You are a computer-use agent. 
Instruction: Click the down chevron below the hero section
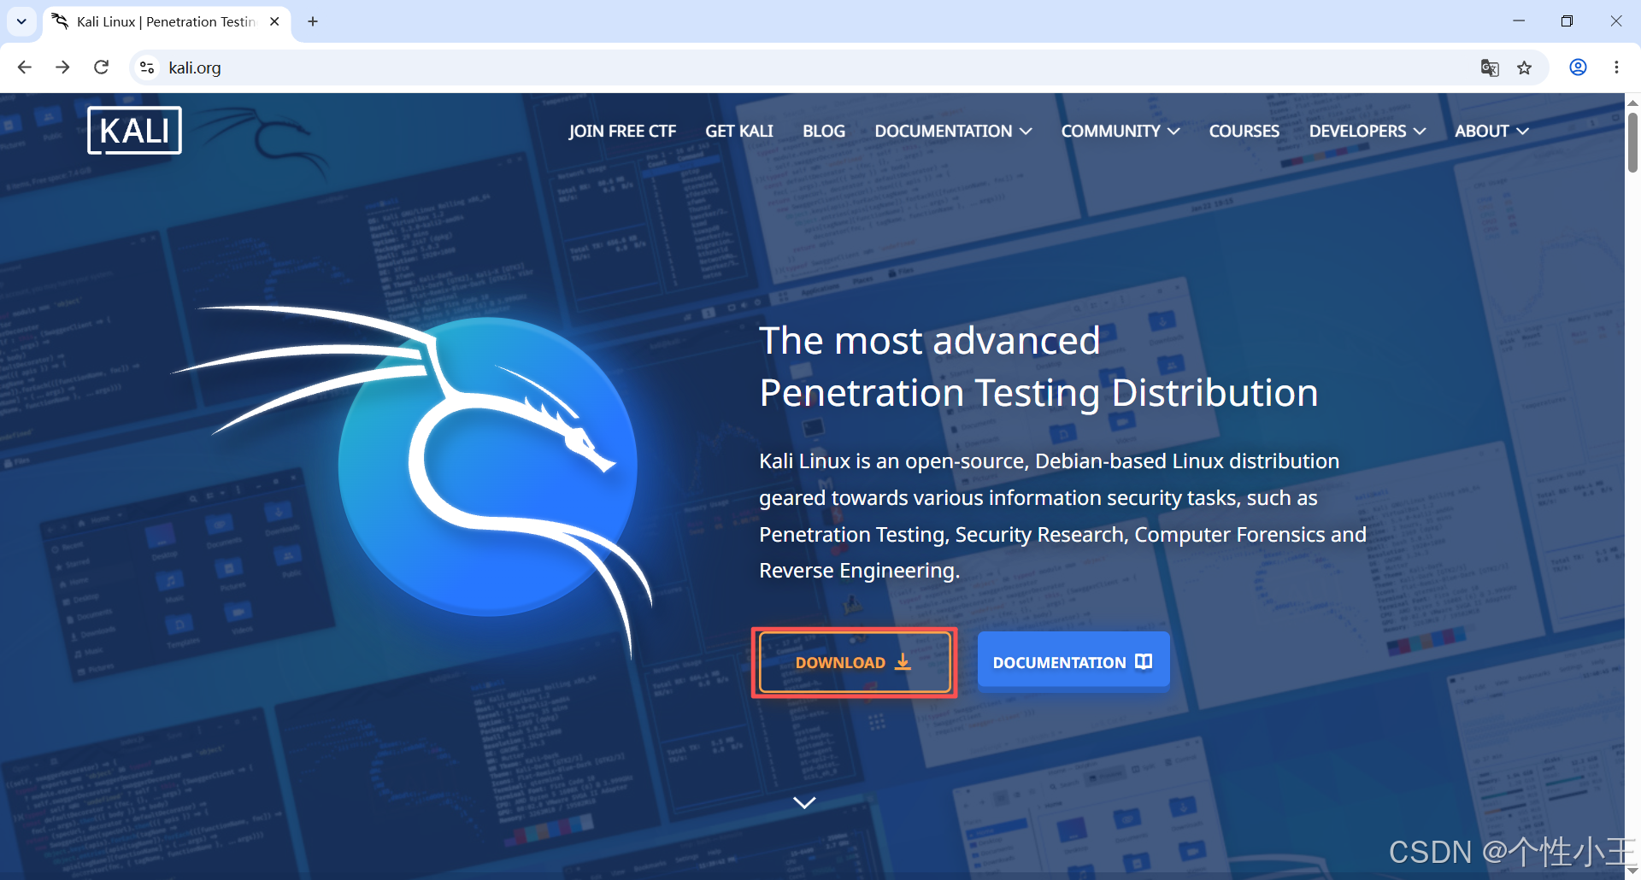pyautogui.click(x=804, y=802)
